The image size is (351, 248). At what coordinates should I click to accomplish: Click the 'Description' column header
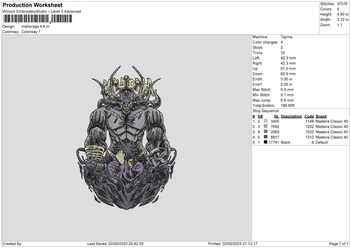pyautogui.click(x=291, y=116)
